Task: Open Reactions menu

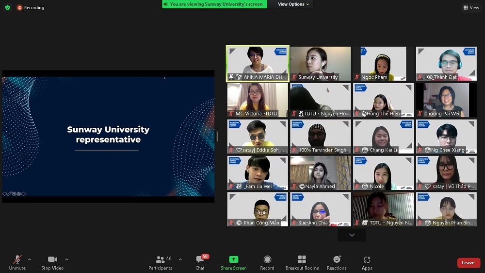Action: pyautogui.click(x=337, y=262)
